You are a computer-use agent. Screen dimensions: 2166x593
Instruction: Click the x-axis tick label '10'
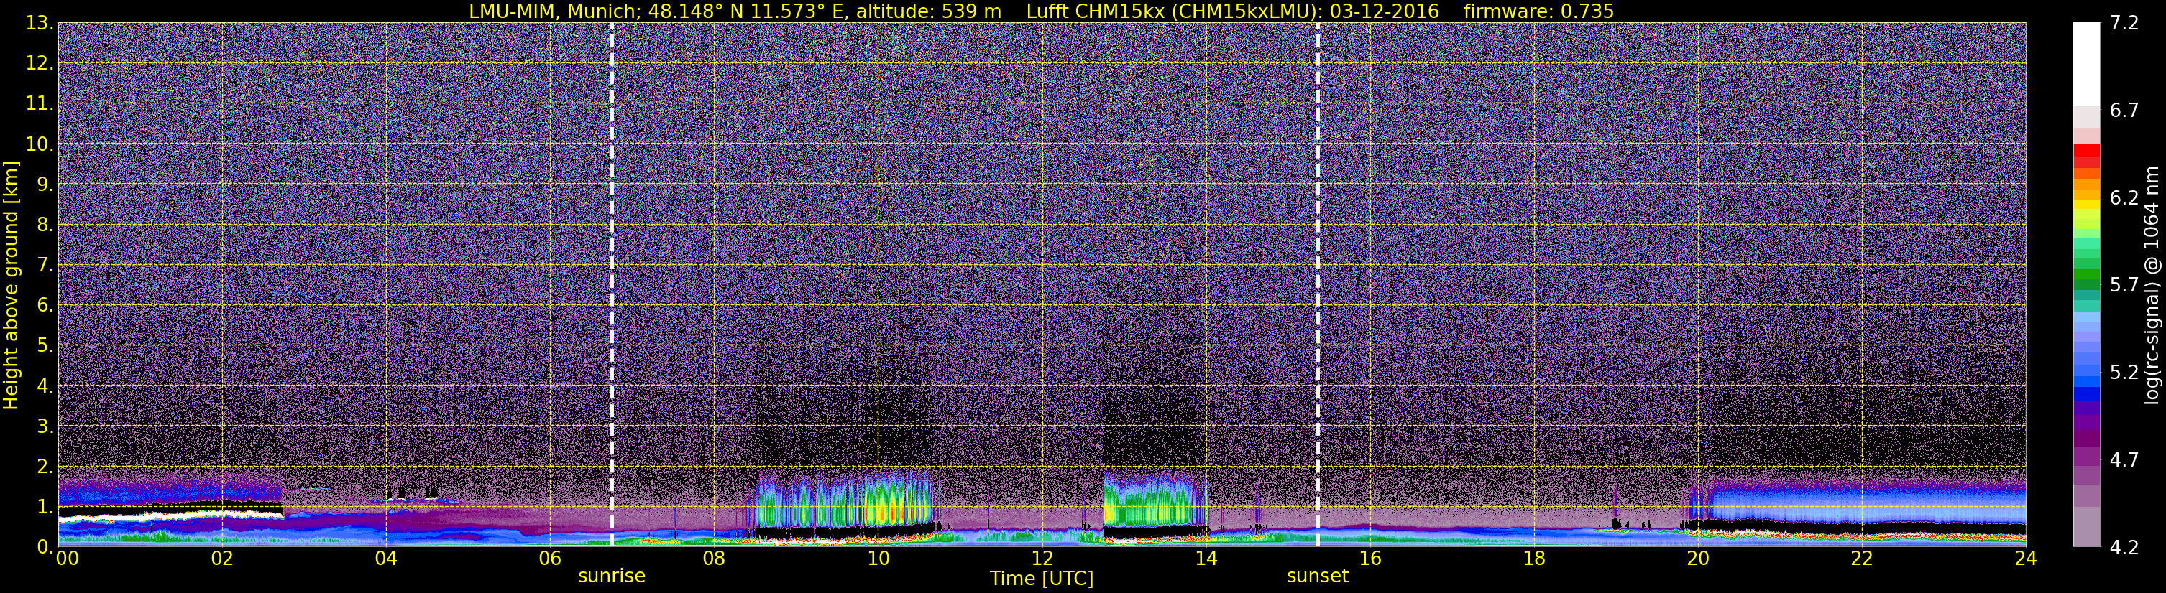(x=877, y=559)
